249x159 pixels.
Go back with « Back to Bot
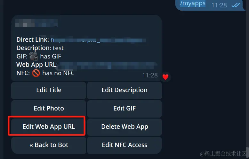click(49, 145)
